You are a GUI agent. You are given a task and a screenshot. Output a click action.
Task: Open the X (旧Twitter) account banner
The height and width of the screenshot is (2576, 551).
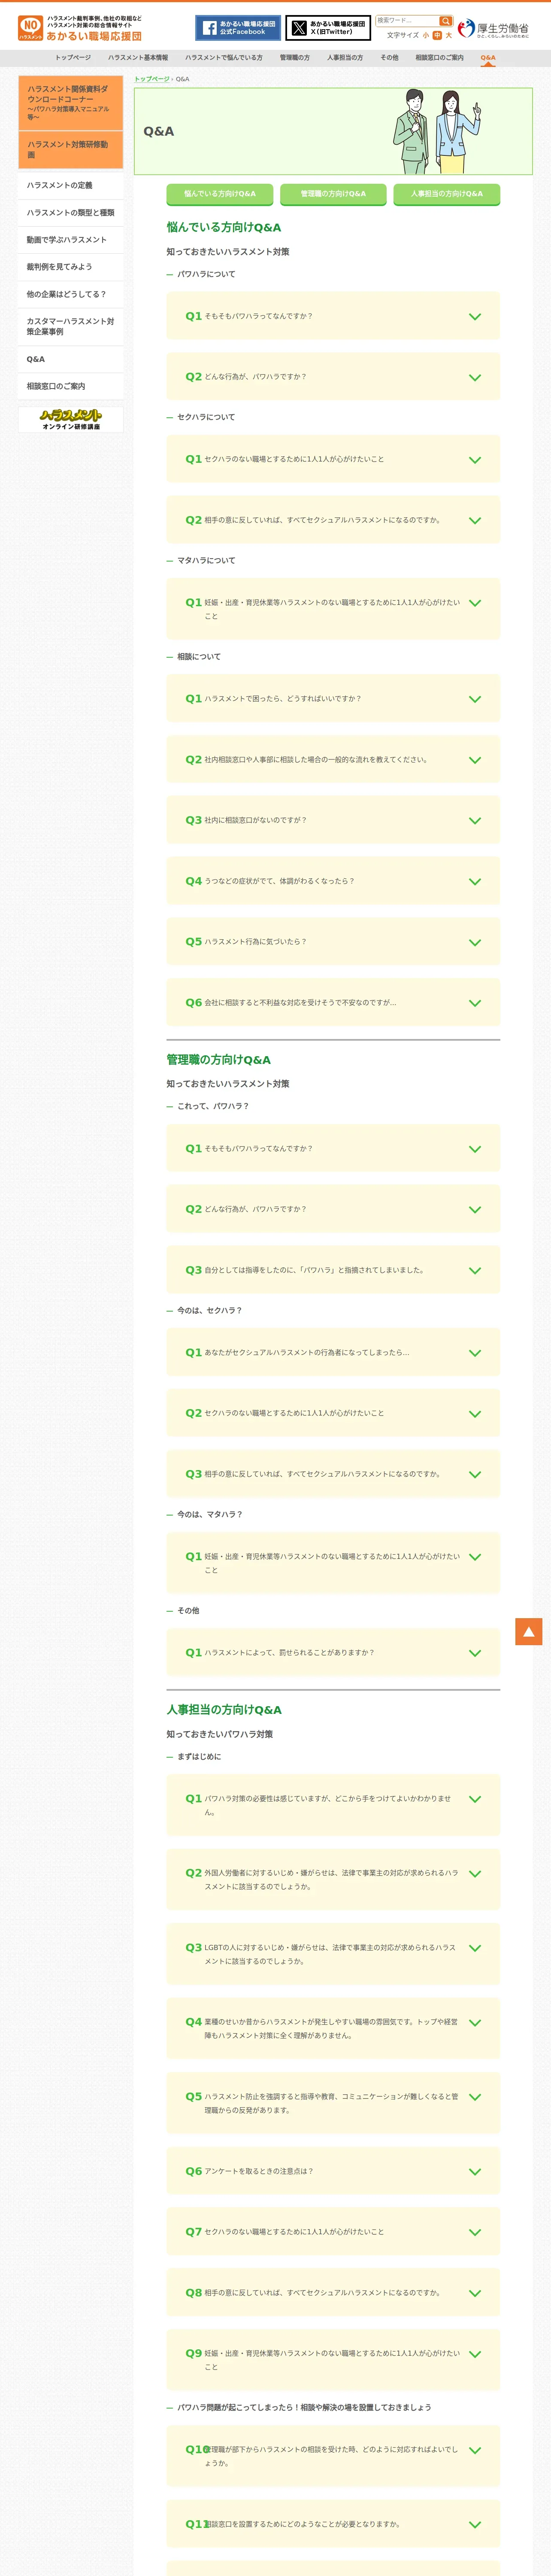click(328, 28)
